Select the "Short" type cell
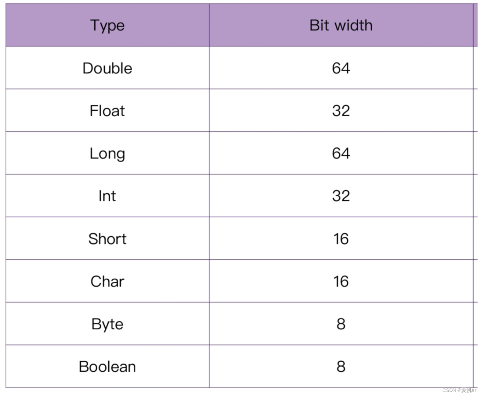Image resolution: width=482 pixels, height=396 pixels. tap(107, 239)
